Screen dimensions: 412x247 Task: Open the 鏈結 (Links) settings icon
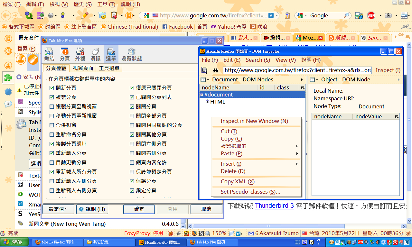click(x=49, y=54)
